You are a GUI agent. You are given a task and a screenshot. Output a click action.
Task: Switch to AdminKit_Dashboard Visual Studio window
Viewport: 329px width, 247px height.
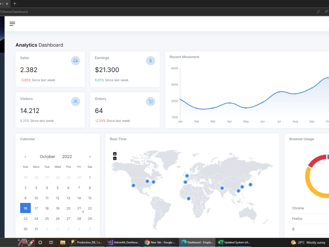(x=123, y=242)
